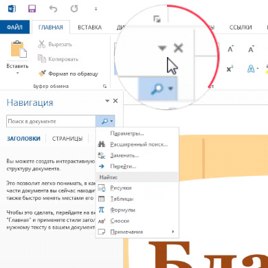
Task: Expand the Примечания submenu arrow
Action: 173,232
